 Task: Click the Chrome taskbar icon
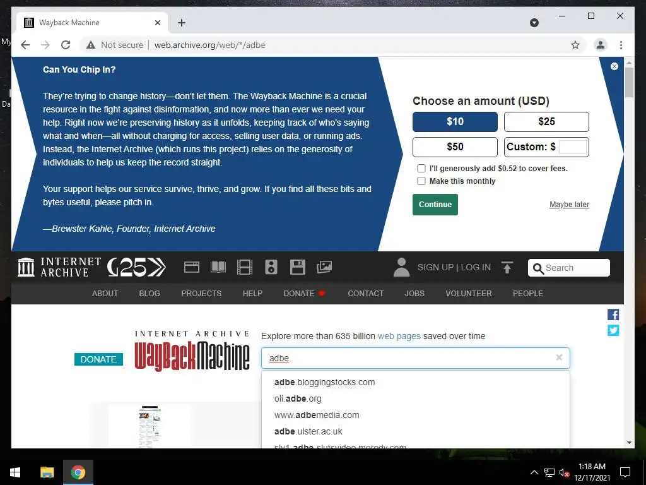coord(78,472)
